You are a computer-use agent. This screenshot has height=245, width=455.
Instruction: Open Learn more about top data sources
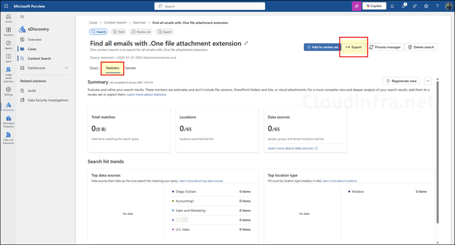coord(201,181)
